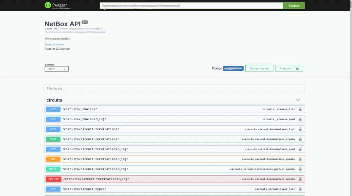Screen dimensions: 352x196
Task: Expand PUT /circuits/circuit-terminations/{id}/ operation
Action: coord(175,159)
